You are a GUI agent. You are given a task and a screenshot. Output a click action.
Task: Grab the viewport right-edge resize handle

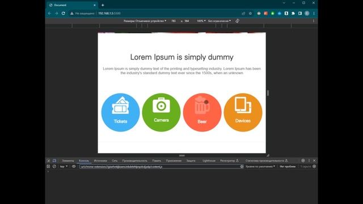(x=268, y=93)
